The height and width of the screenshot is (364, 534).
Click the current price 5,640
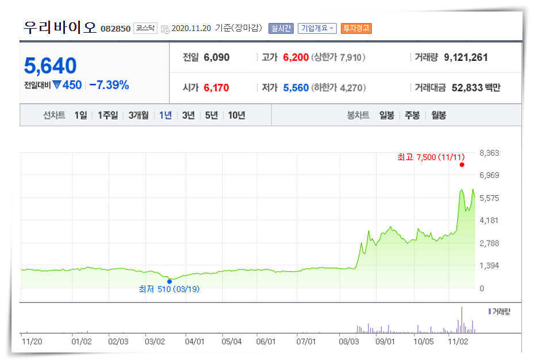51,65
